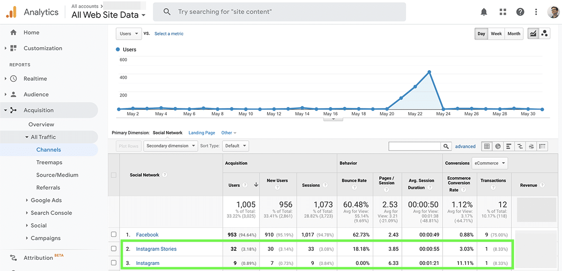The width and height of the screenshot is (562, 271).
Task: Open the pivot table view
Action: tap(542, 146)
